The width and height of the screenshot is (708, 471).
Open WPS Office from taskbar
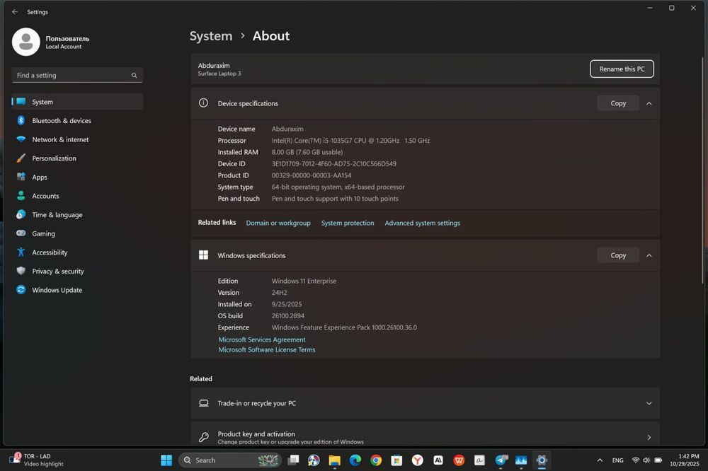tap(459, 460)
